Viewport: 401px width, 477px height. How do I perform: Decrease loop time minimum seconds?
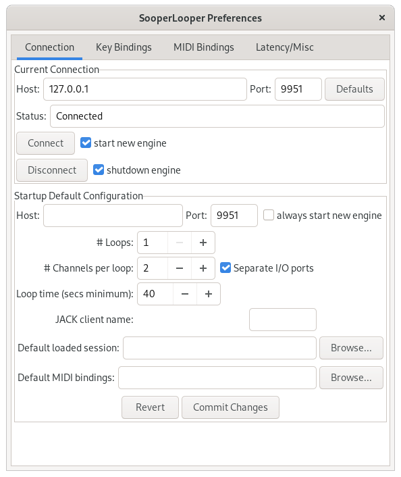[x=185, y=294]
